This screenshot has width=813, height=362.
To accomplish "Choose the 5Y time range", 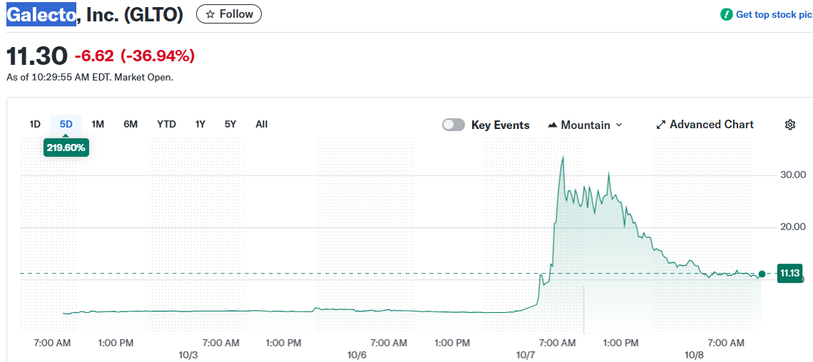I will point(230,124).
